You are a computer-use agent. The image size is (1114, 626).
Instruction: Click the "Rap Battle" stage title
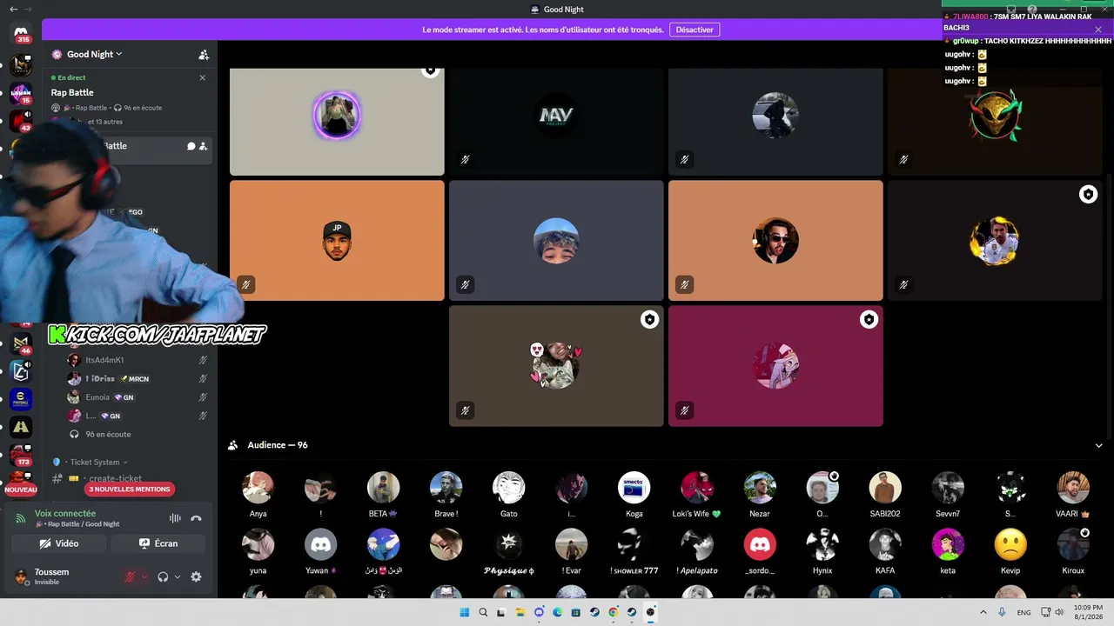coord(72,92)
